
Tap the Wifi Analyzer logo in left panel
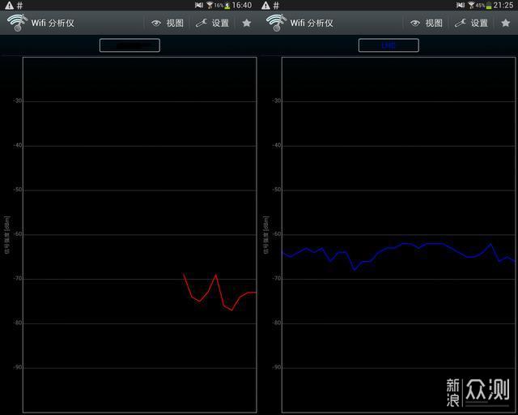pyautogui.click(x=16, y=23)
